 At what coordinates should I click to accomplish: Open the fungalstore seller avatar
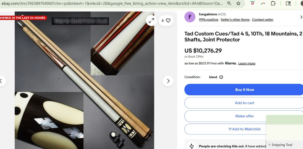click(190, 17)
